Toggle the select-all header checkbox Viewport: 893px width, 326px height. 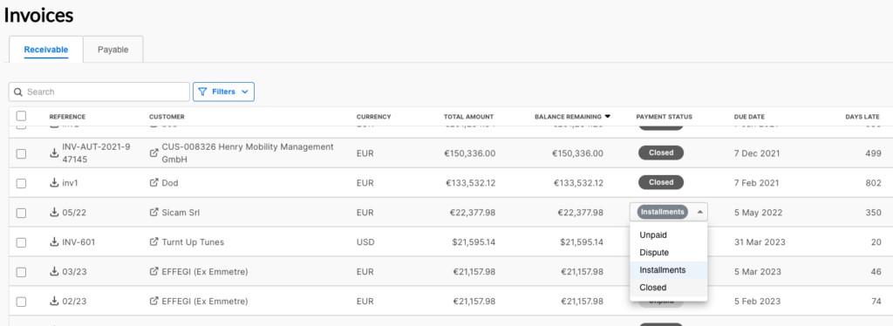(x=21, y=116)
